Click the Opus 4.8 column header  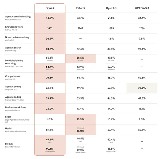(111, 8)
